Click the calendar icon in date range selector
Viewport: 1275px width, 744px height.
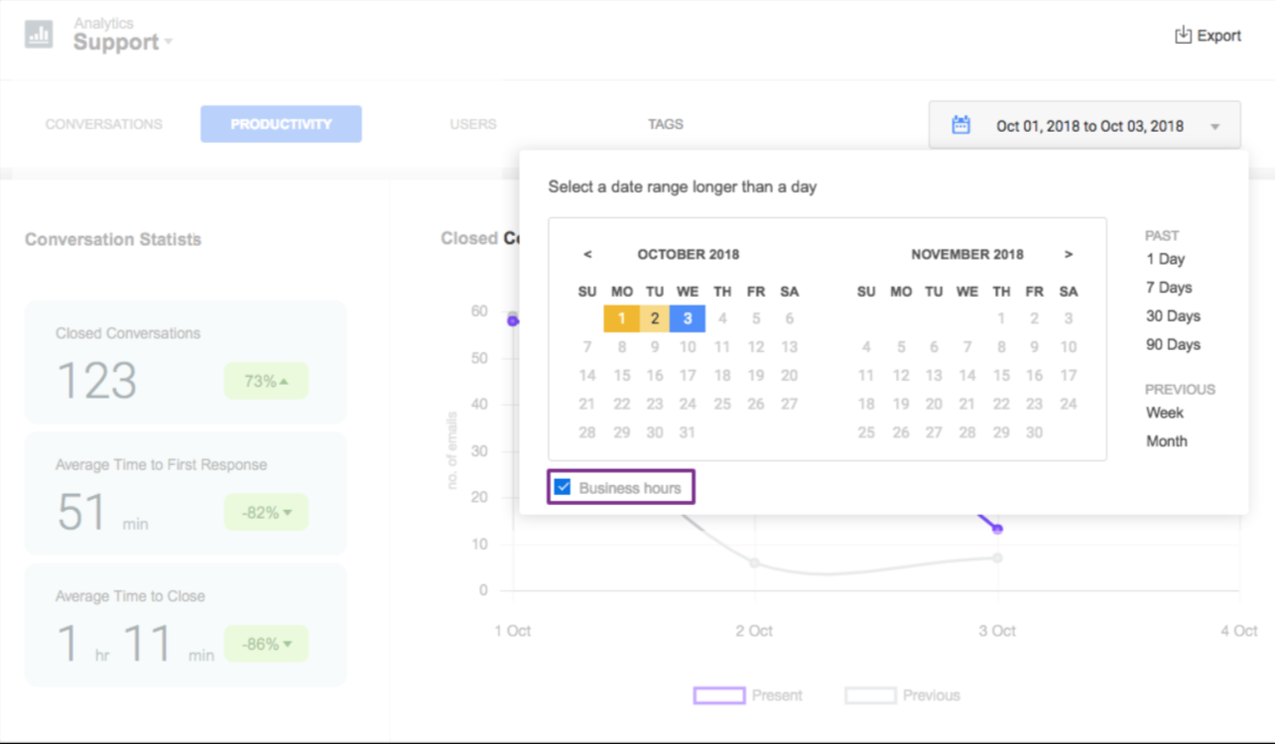960,125
